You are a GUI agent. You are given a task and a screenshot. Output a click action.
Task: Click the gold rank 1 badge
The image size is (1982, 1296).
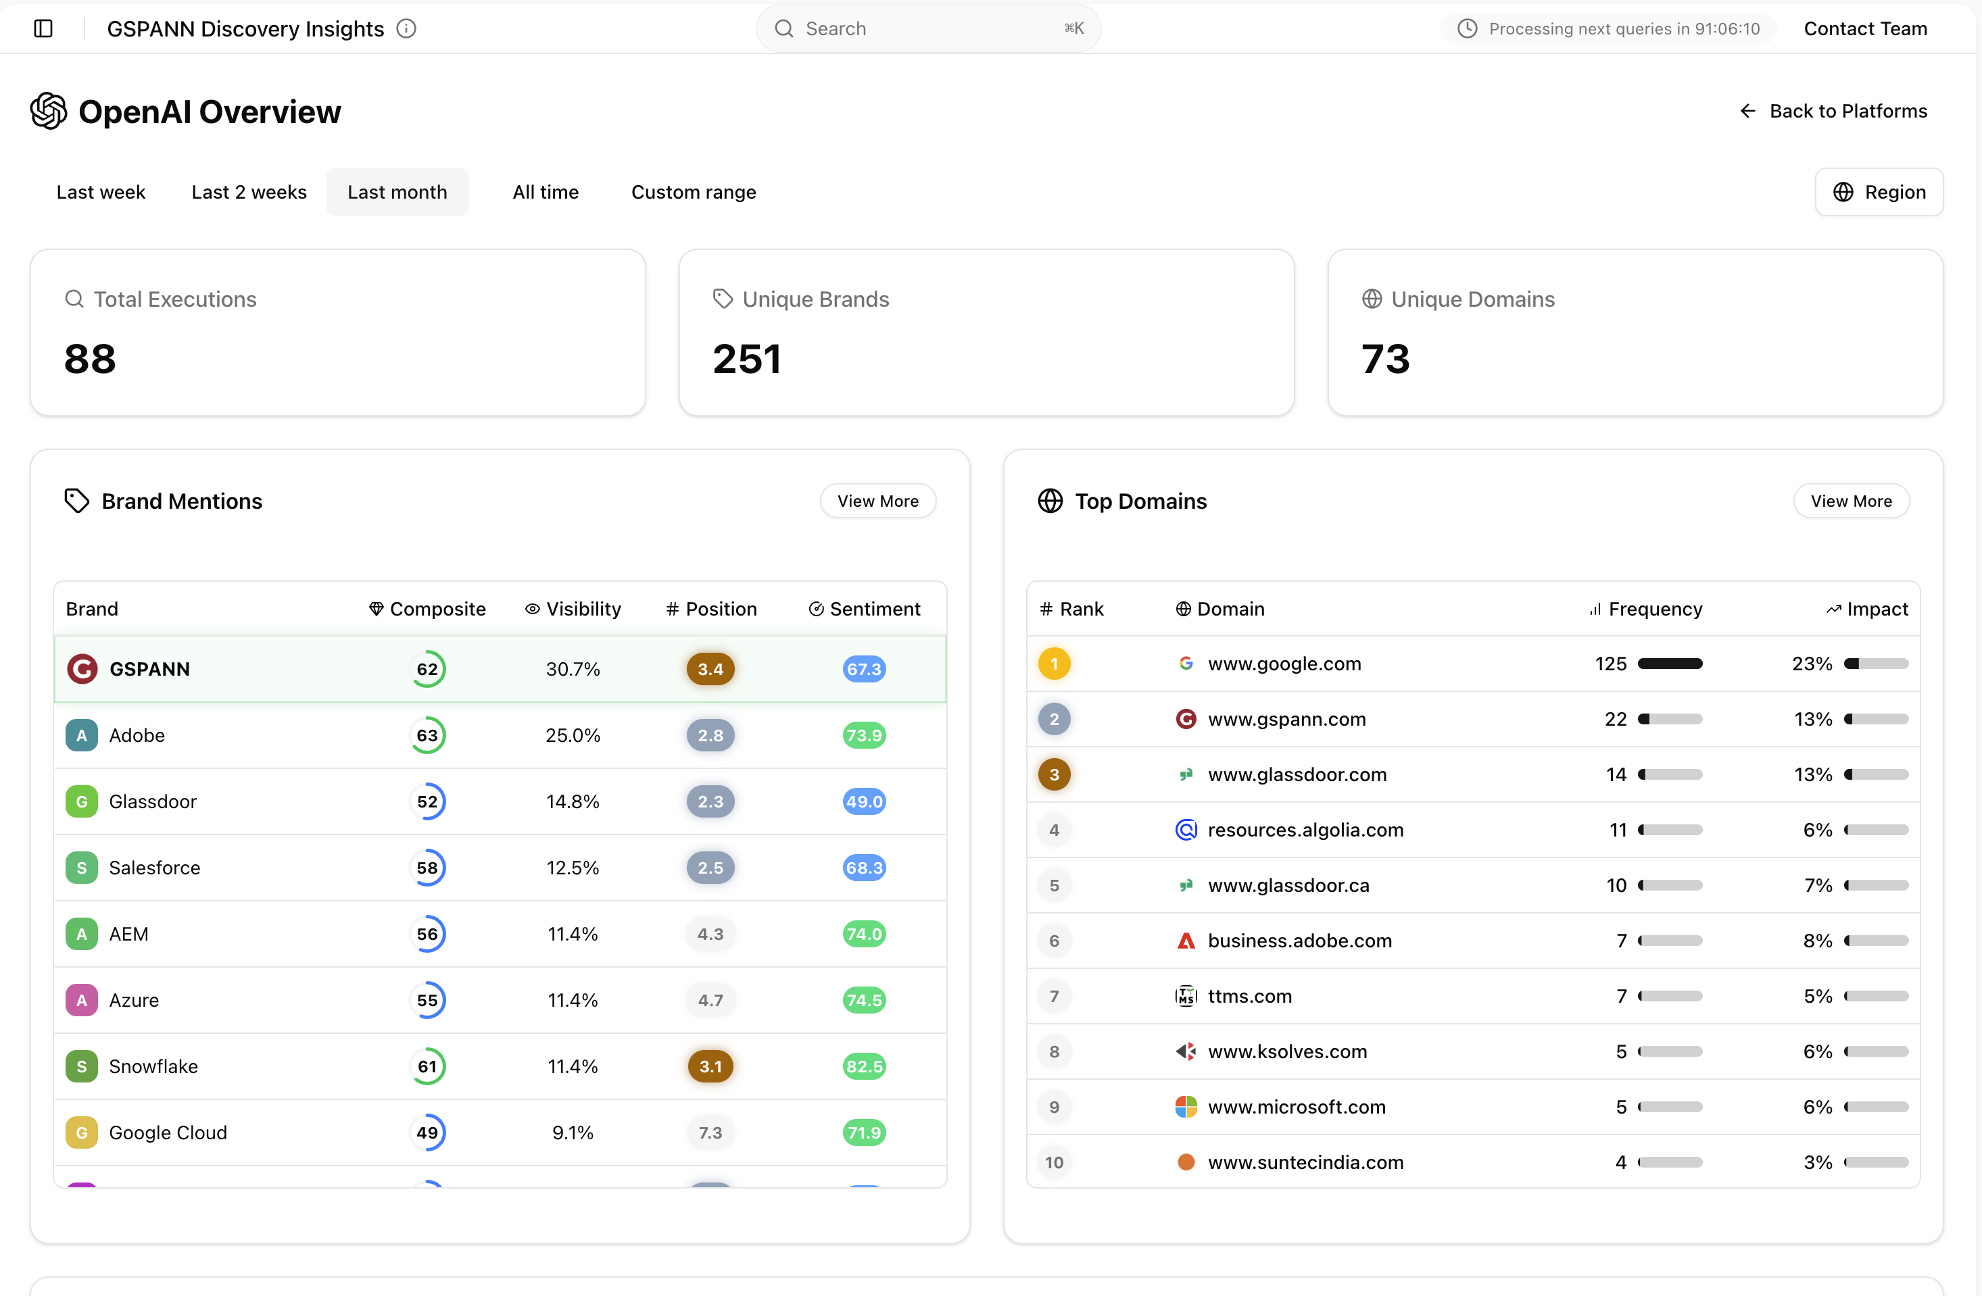1053,664
